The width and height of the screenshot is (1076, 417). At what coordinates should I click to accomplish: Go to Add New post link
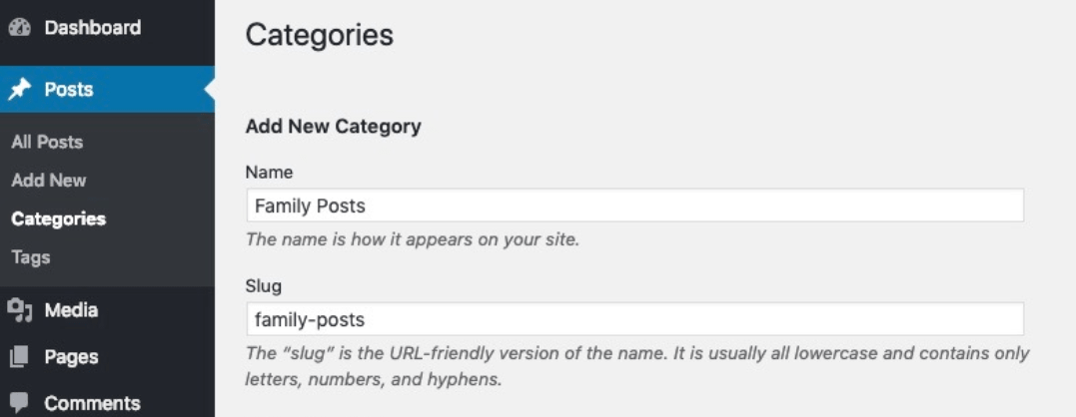(49, 181)
